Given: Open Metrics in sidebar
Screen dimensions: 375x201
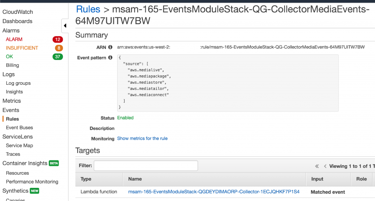Looking at the screenshot, I should 12,101.
